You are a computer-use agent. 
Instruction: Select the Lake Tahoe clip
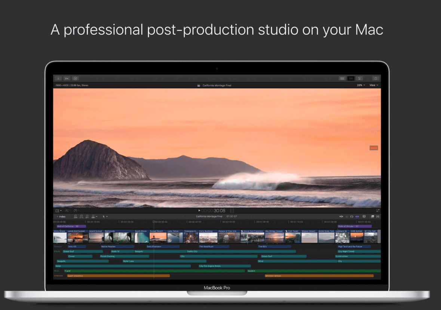(175, 236)
